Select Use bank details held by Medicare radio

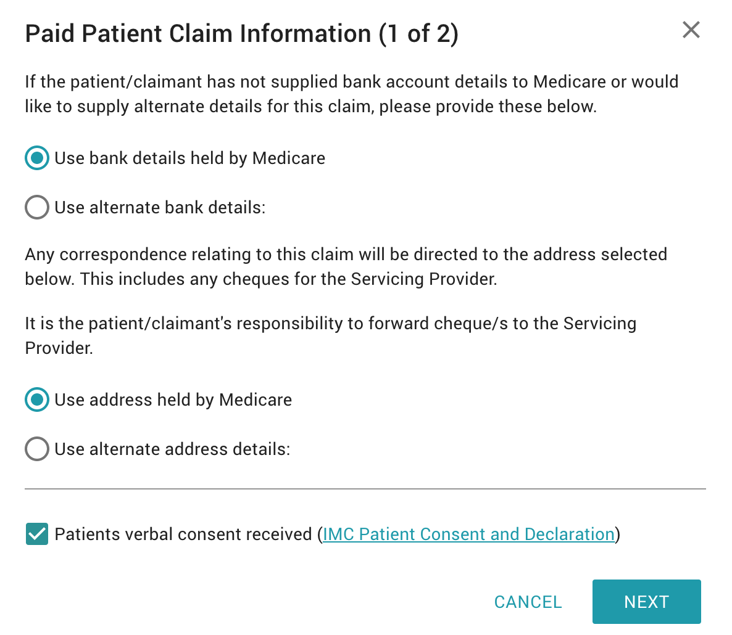pos(37,158)
